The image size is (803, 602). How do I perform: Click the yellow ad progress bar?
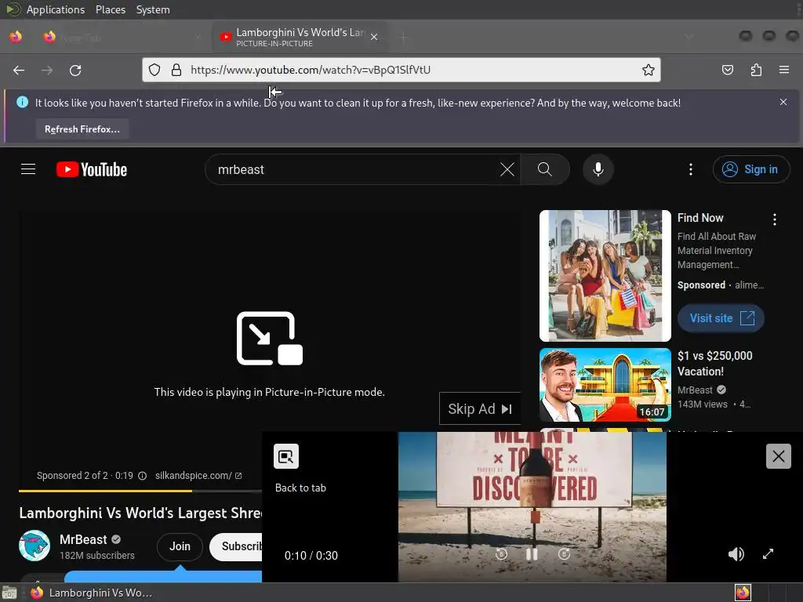(105, 491)
